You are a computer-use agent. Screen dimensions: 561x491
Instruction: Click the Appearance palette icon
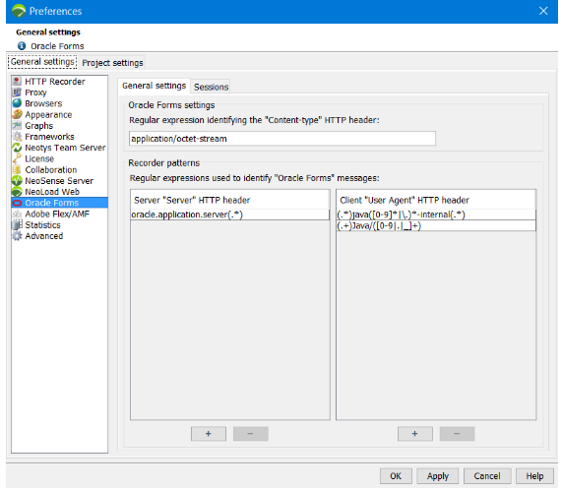pos(17,115)
